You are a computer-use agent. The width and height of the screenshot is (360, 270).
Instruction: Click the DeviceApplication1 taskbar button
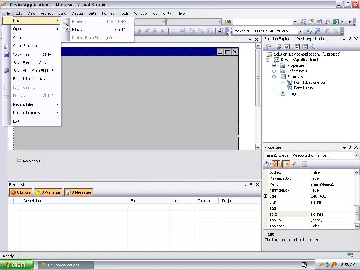[65, 265]
